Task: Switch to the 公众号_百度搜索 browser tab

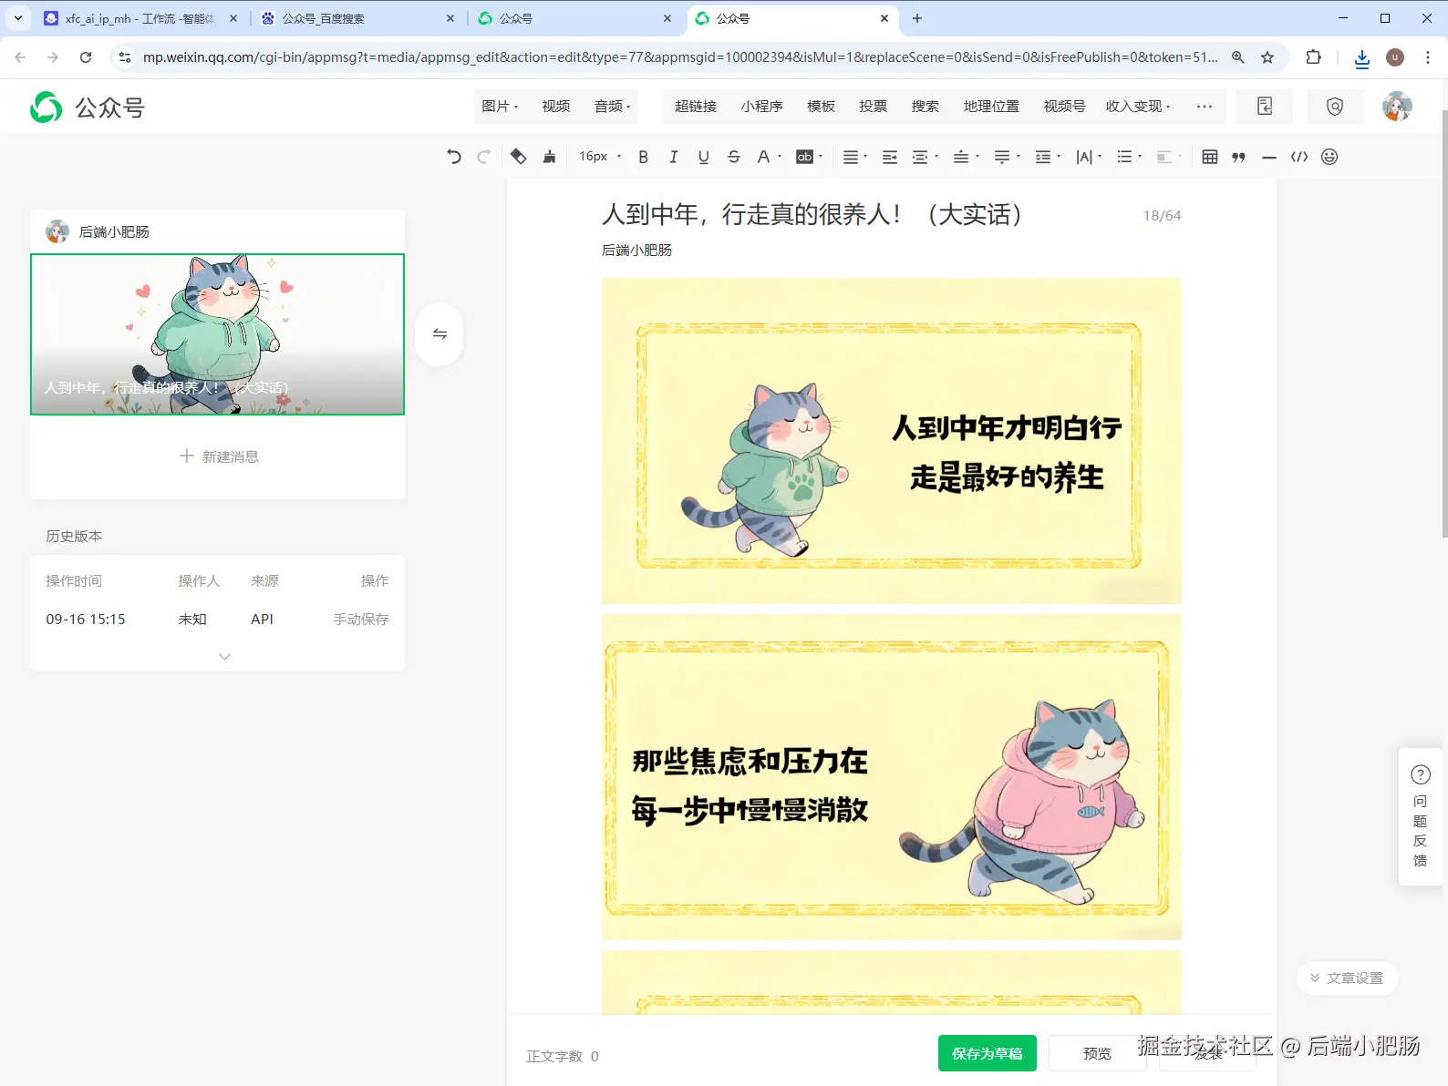Action: click(x=357, y=18)
